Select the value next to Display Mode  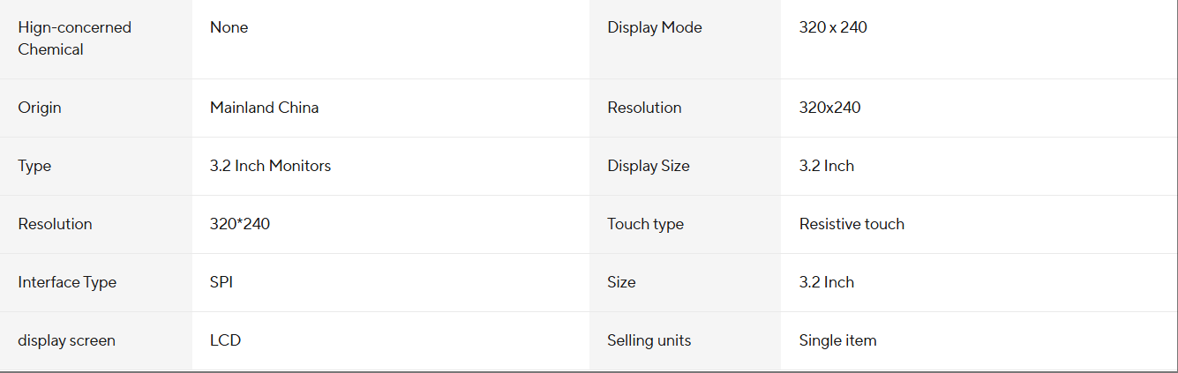833,27
